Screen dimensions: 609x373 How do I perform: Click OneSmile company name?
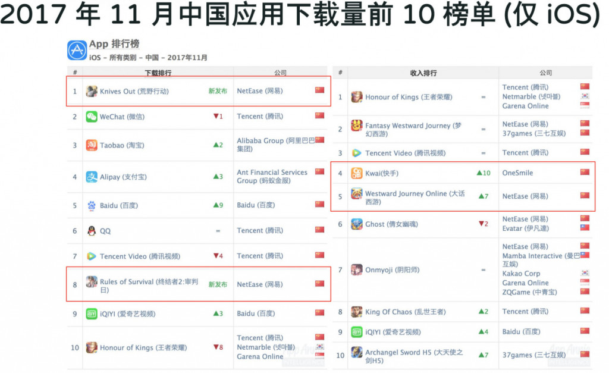click(517, 173)
